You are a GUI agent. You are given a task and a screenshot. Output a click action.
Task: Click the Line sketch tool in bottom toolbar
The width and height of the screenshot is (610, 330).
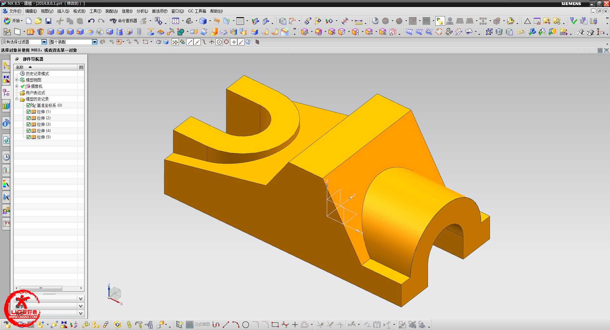point(226,325)
